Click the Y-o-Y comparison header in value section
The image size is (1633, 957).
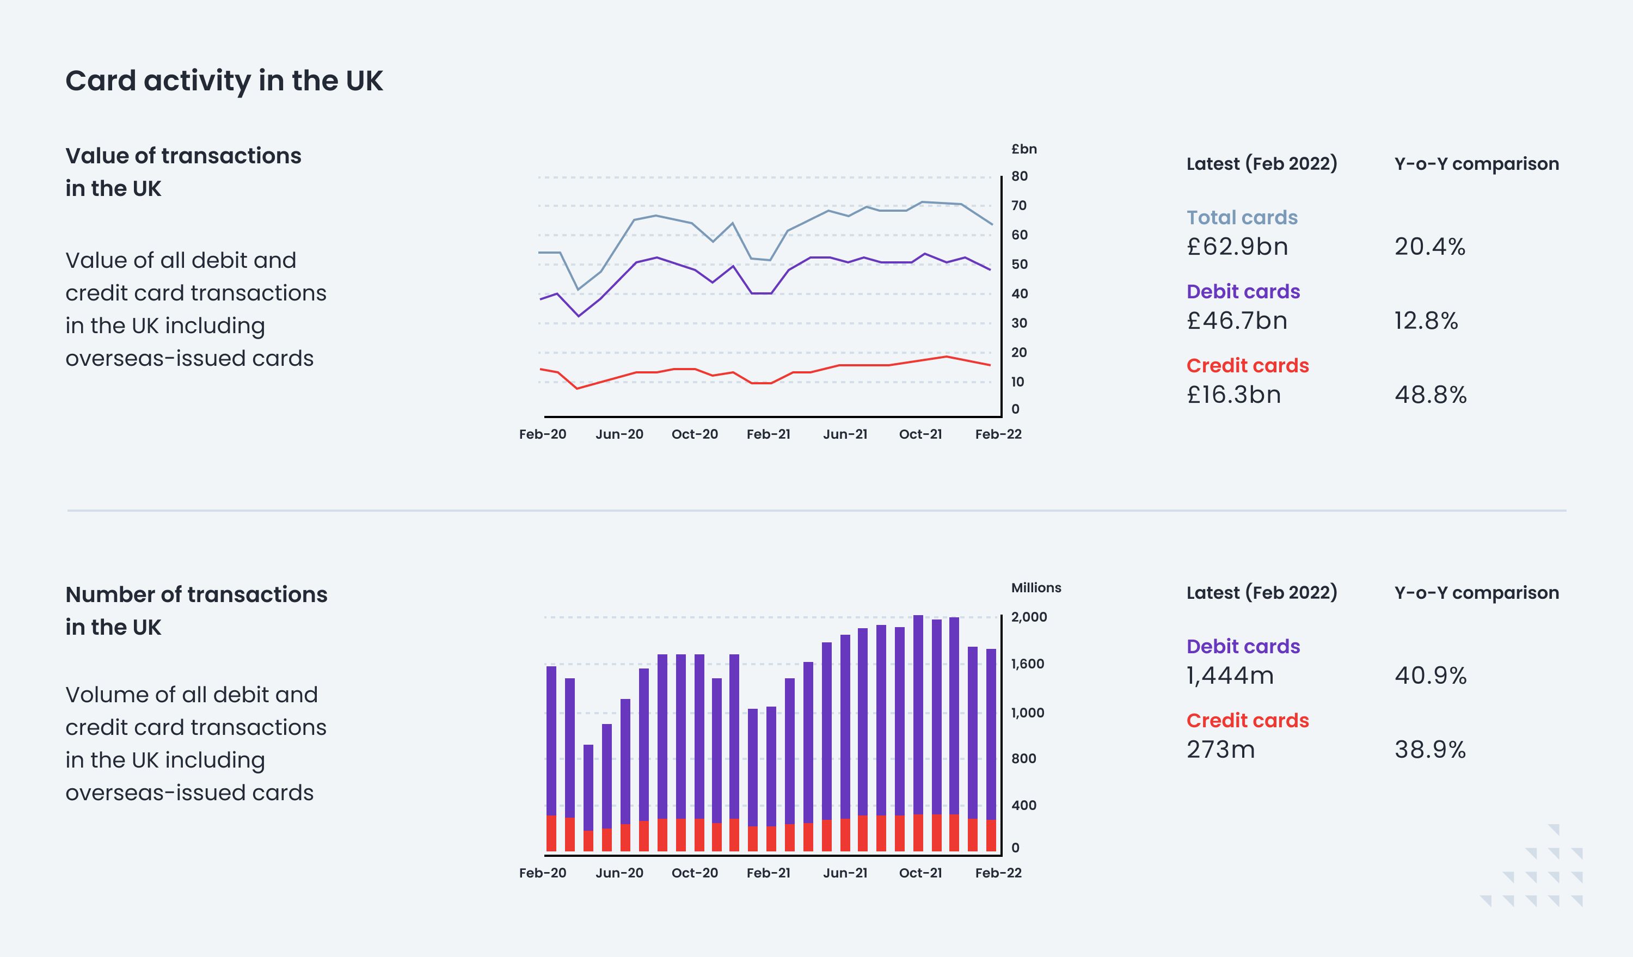(1476, 164)
